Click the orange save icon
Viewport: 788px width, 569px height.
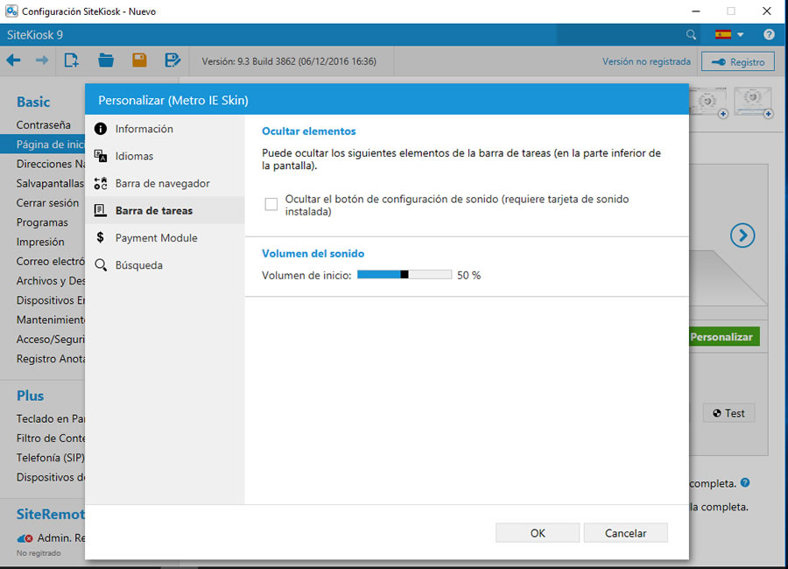[139, 60]
